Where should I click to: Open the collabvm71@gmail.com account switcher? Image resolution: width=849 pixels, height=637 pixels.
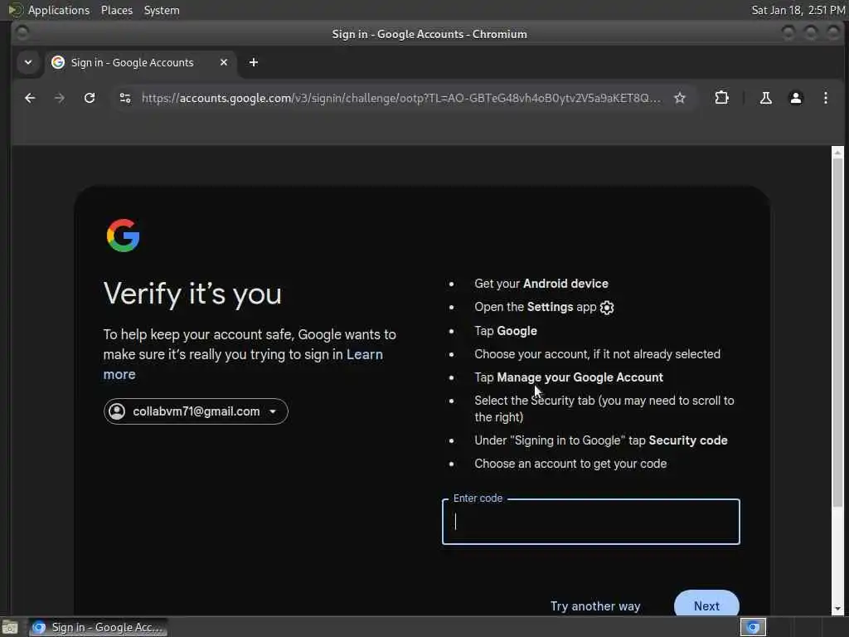point(196,411)
